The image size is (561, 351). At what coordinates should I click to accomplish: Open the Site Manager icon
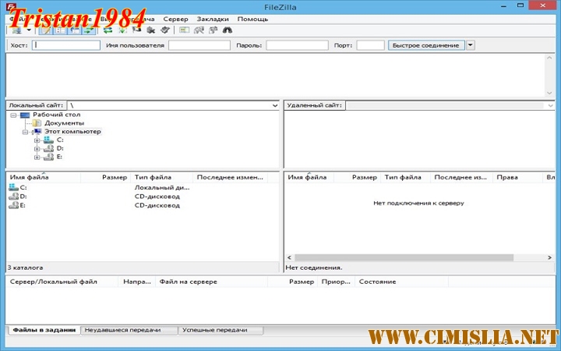click(x=16, y=30)
